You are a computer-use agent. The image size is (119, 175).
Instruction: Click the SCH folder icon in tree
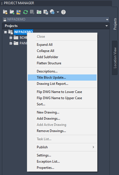click(x=16, y=38)
